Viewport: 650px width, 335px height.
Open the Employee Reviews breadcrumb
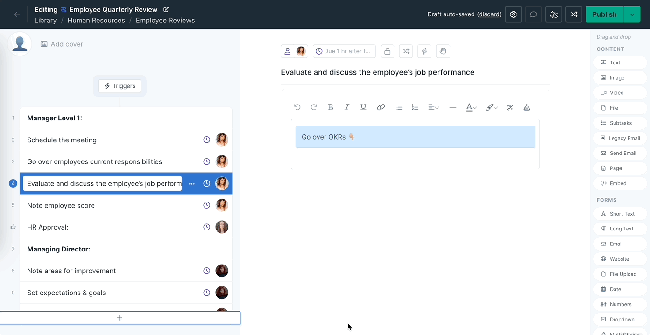pyautogui.click(x=165, y=21)
